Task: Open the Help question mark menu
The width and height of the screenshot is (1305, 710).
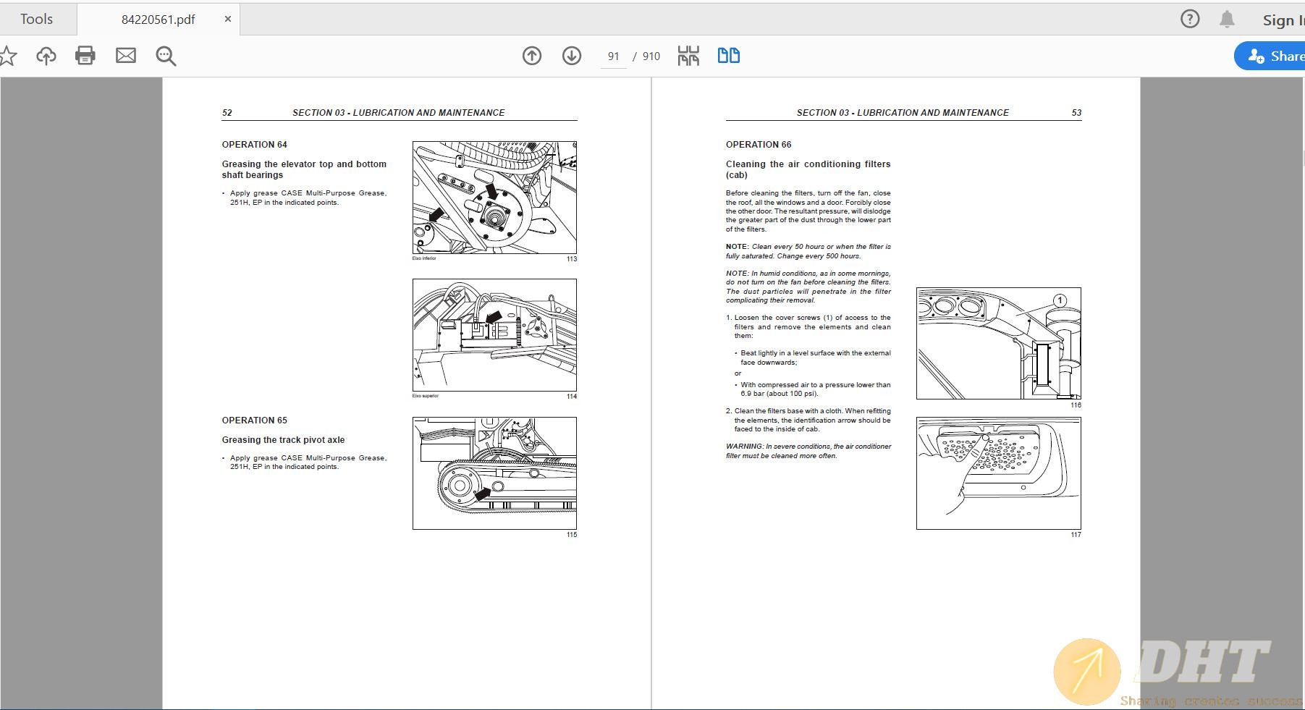Action: (1190, 20)
